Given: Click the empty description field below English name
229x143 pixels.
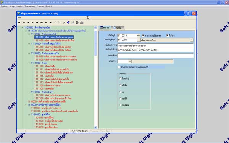Looking at the screenshot, I should (x=155, y=56).
